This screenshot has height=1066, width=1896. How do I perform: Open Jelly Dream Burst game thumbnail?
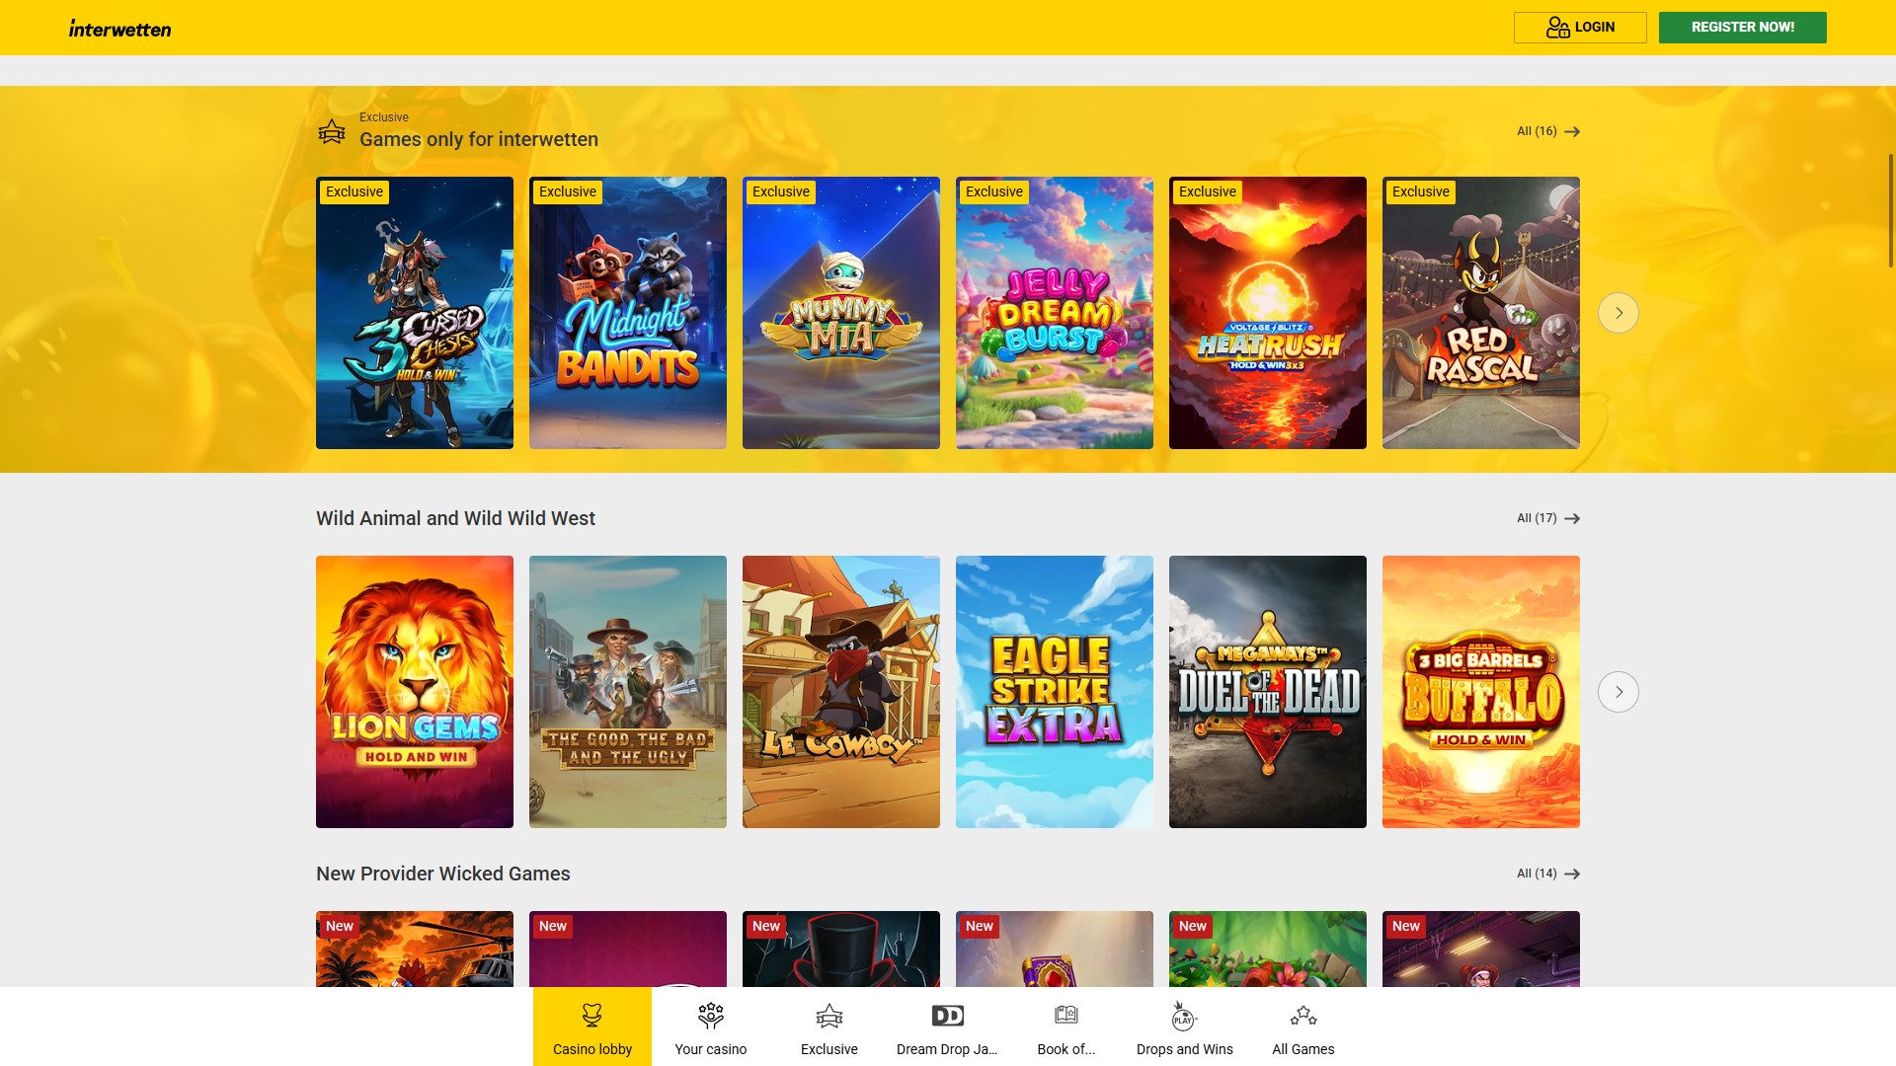pyautogui.click(x=1055, y=313)
